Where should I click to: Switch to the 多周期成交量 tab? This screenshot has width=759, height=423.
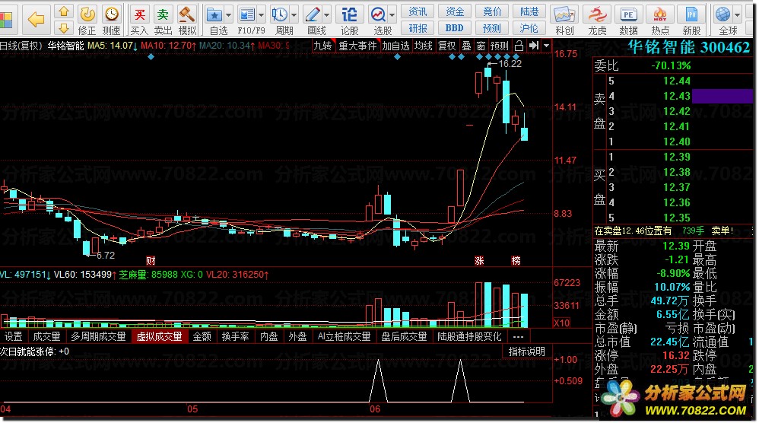pos(98,336)
